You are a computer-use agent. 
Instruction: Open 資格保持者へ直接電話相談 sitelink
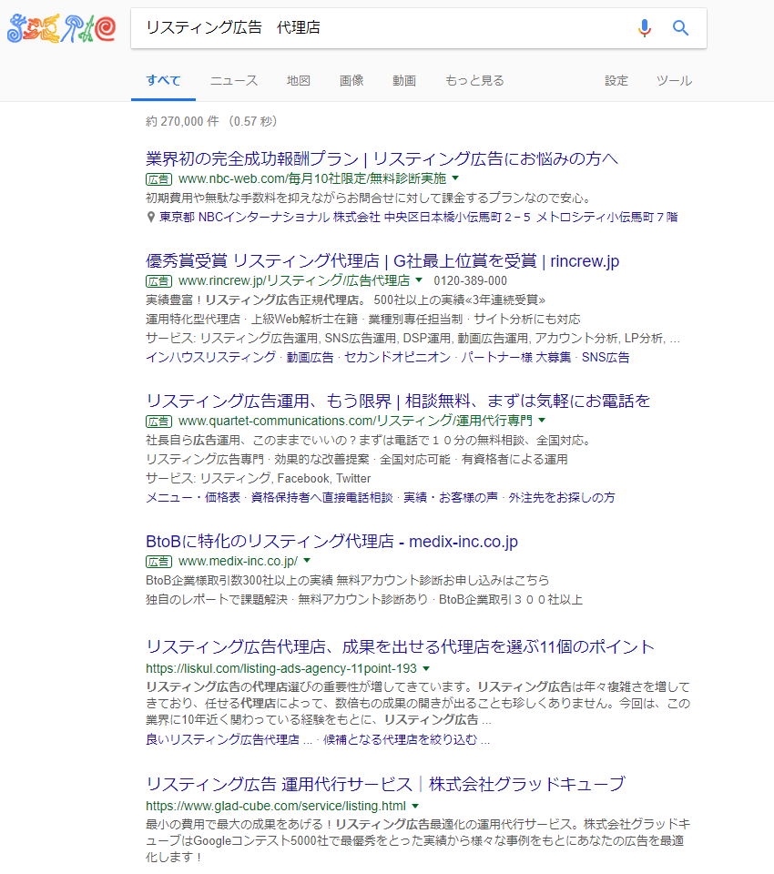[x=321, y=497]
